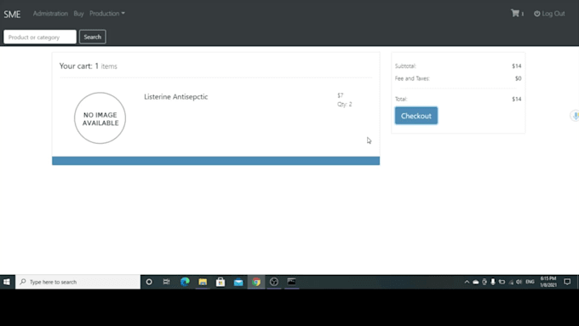579x326 pixels.
Task: Launch Microsoft Edge from the taskbar
Action: pyautogui.click(x=185, y=282)
